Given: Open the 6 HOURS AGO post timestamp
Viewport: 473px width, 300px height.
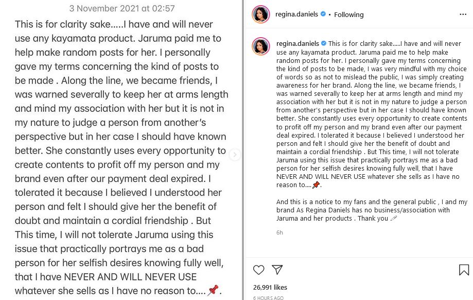Looking at the screenshot, I should tap(268, 298).
